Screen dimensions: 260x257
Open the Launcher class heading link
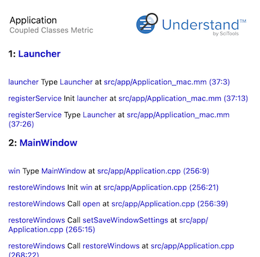coord(39,54)
